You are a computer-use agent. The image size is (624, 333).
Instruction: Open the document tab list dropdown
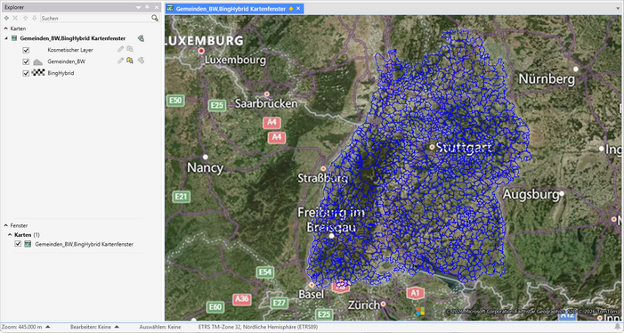[x=618, y=8]
